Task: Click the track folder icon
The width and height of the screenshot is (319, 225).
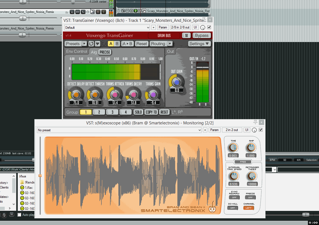Action: [67, 12]
